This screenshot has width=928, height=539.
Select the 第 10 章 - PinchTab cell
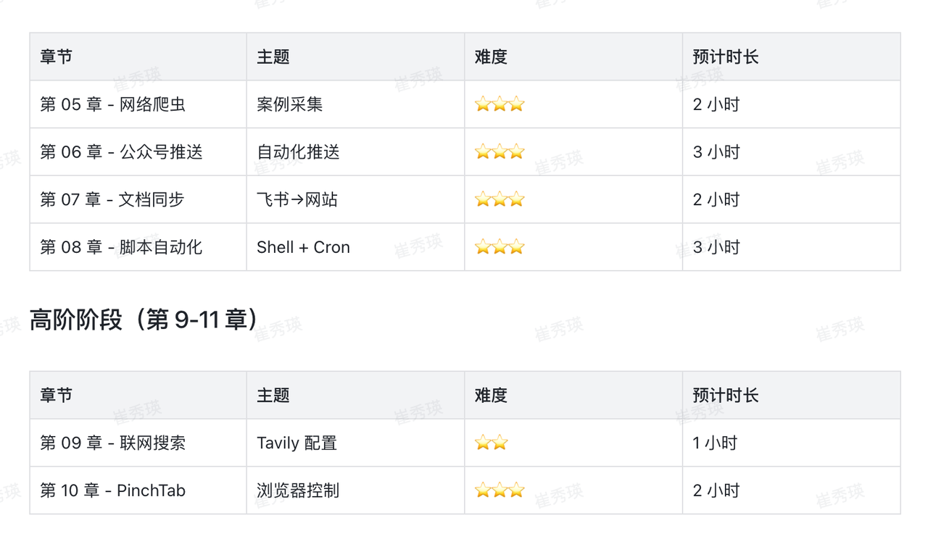113,490
